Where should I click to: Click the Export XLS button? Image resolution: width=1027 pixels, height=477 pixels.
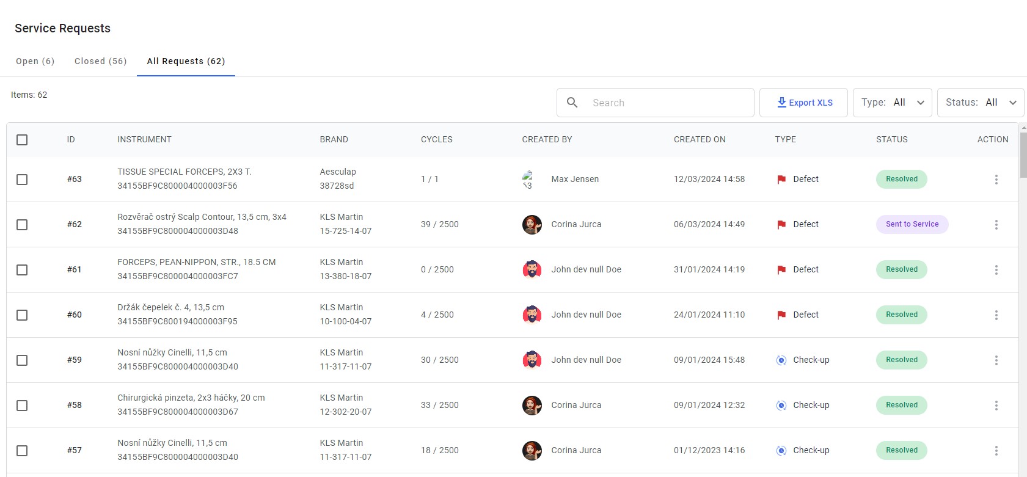coord(804,103)
